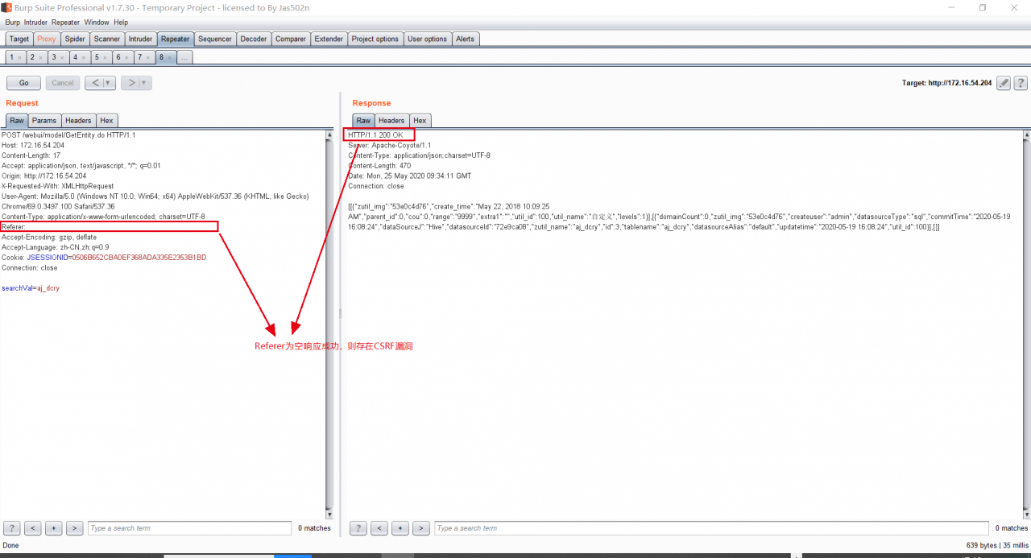This screenshot has height=558, width=1031.
Task: Go forward to next request in history
Action: click(x=130, y=83)
